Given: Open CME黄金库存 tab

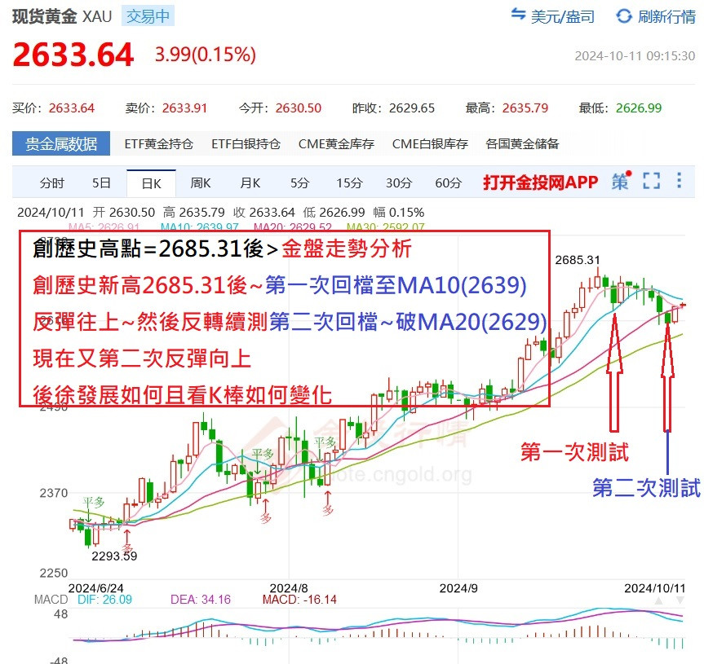Looking at the screenshot, I should (x=336, y=144).
